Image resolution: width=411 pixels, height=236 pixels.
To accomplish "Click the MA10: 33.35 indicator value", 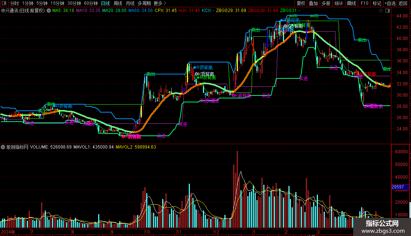I will 88,11.
